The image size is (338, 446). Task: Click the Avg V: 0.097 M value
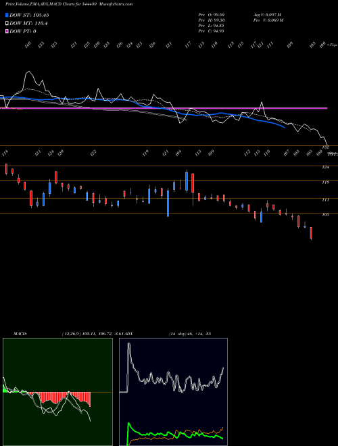[x=267, y=15]
